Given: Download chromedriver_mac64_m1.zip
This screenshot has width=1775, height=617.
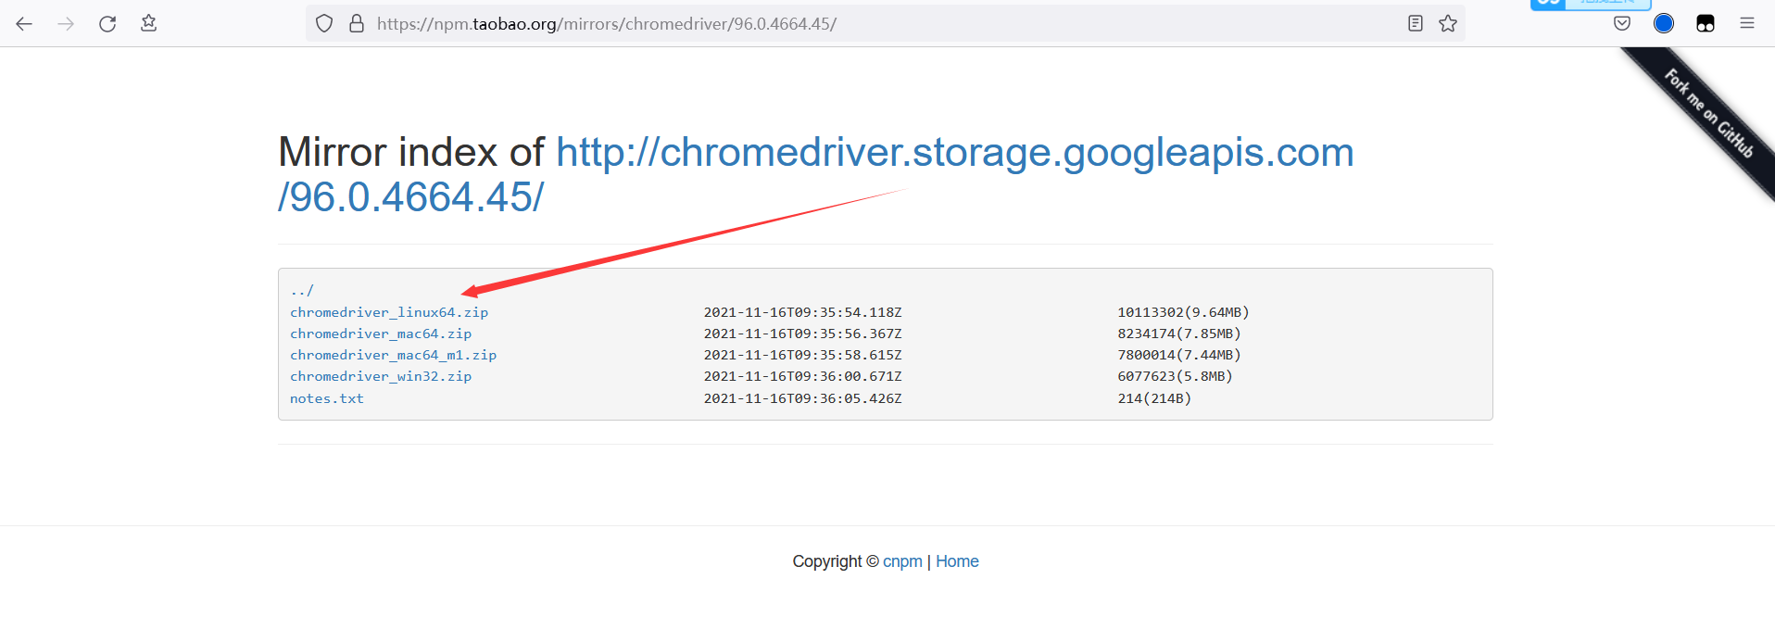Looking at the screenshot, I should tap(394, 355).
